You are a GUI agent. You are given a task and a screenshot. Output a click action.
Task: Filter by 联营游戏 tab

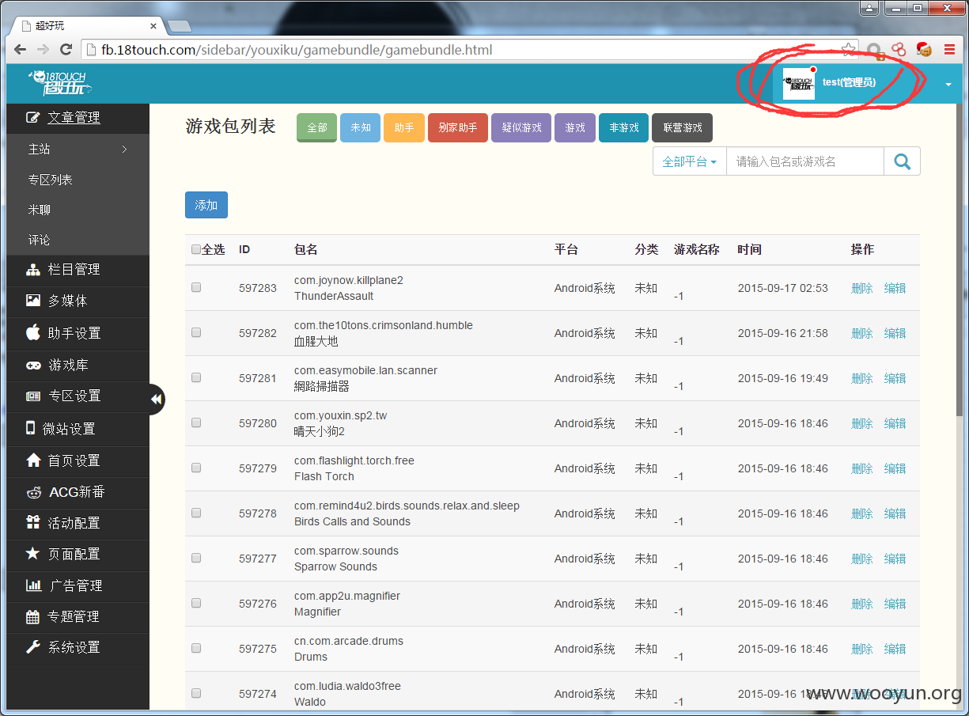click(x=683, y=127)
